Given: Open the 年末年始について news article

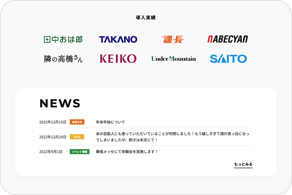Looking at the screenshot, I should (110, 122).
